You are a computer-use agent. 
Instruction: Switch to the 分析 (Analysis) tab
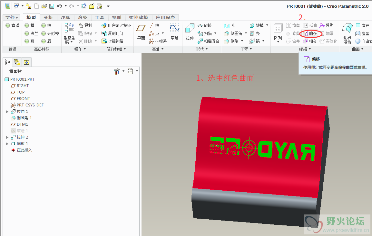[x=48, y=17]
